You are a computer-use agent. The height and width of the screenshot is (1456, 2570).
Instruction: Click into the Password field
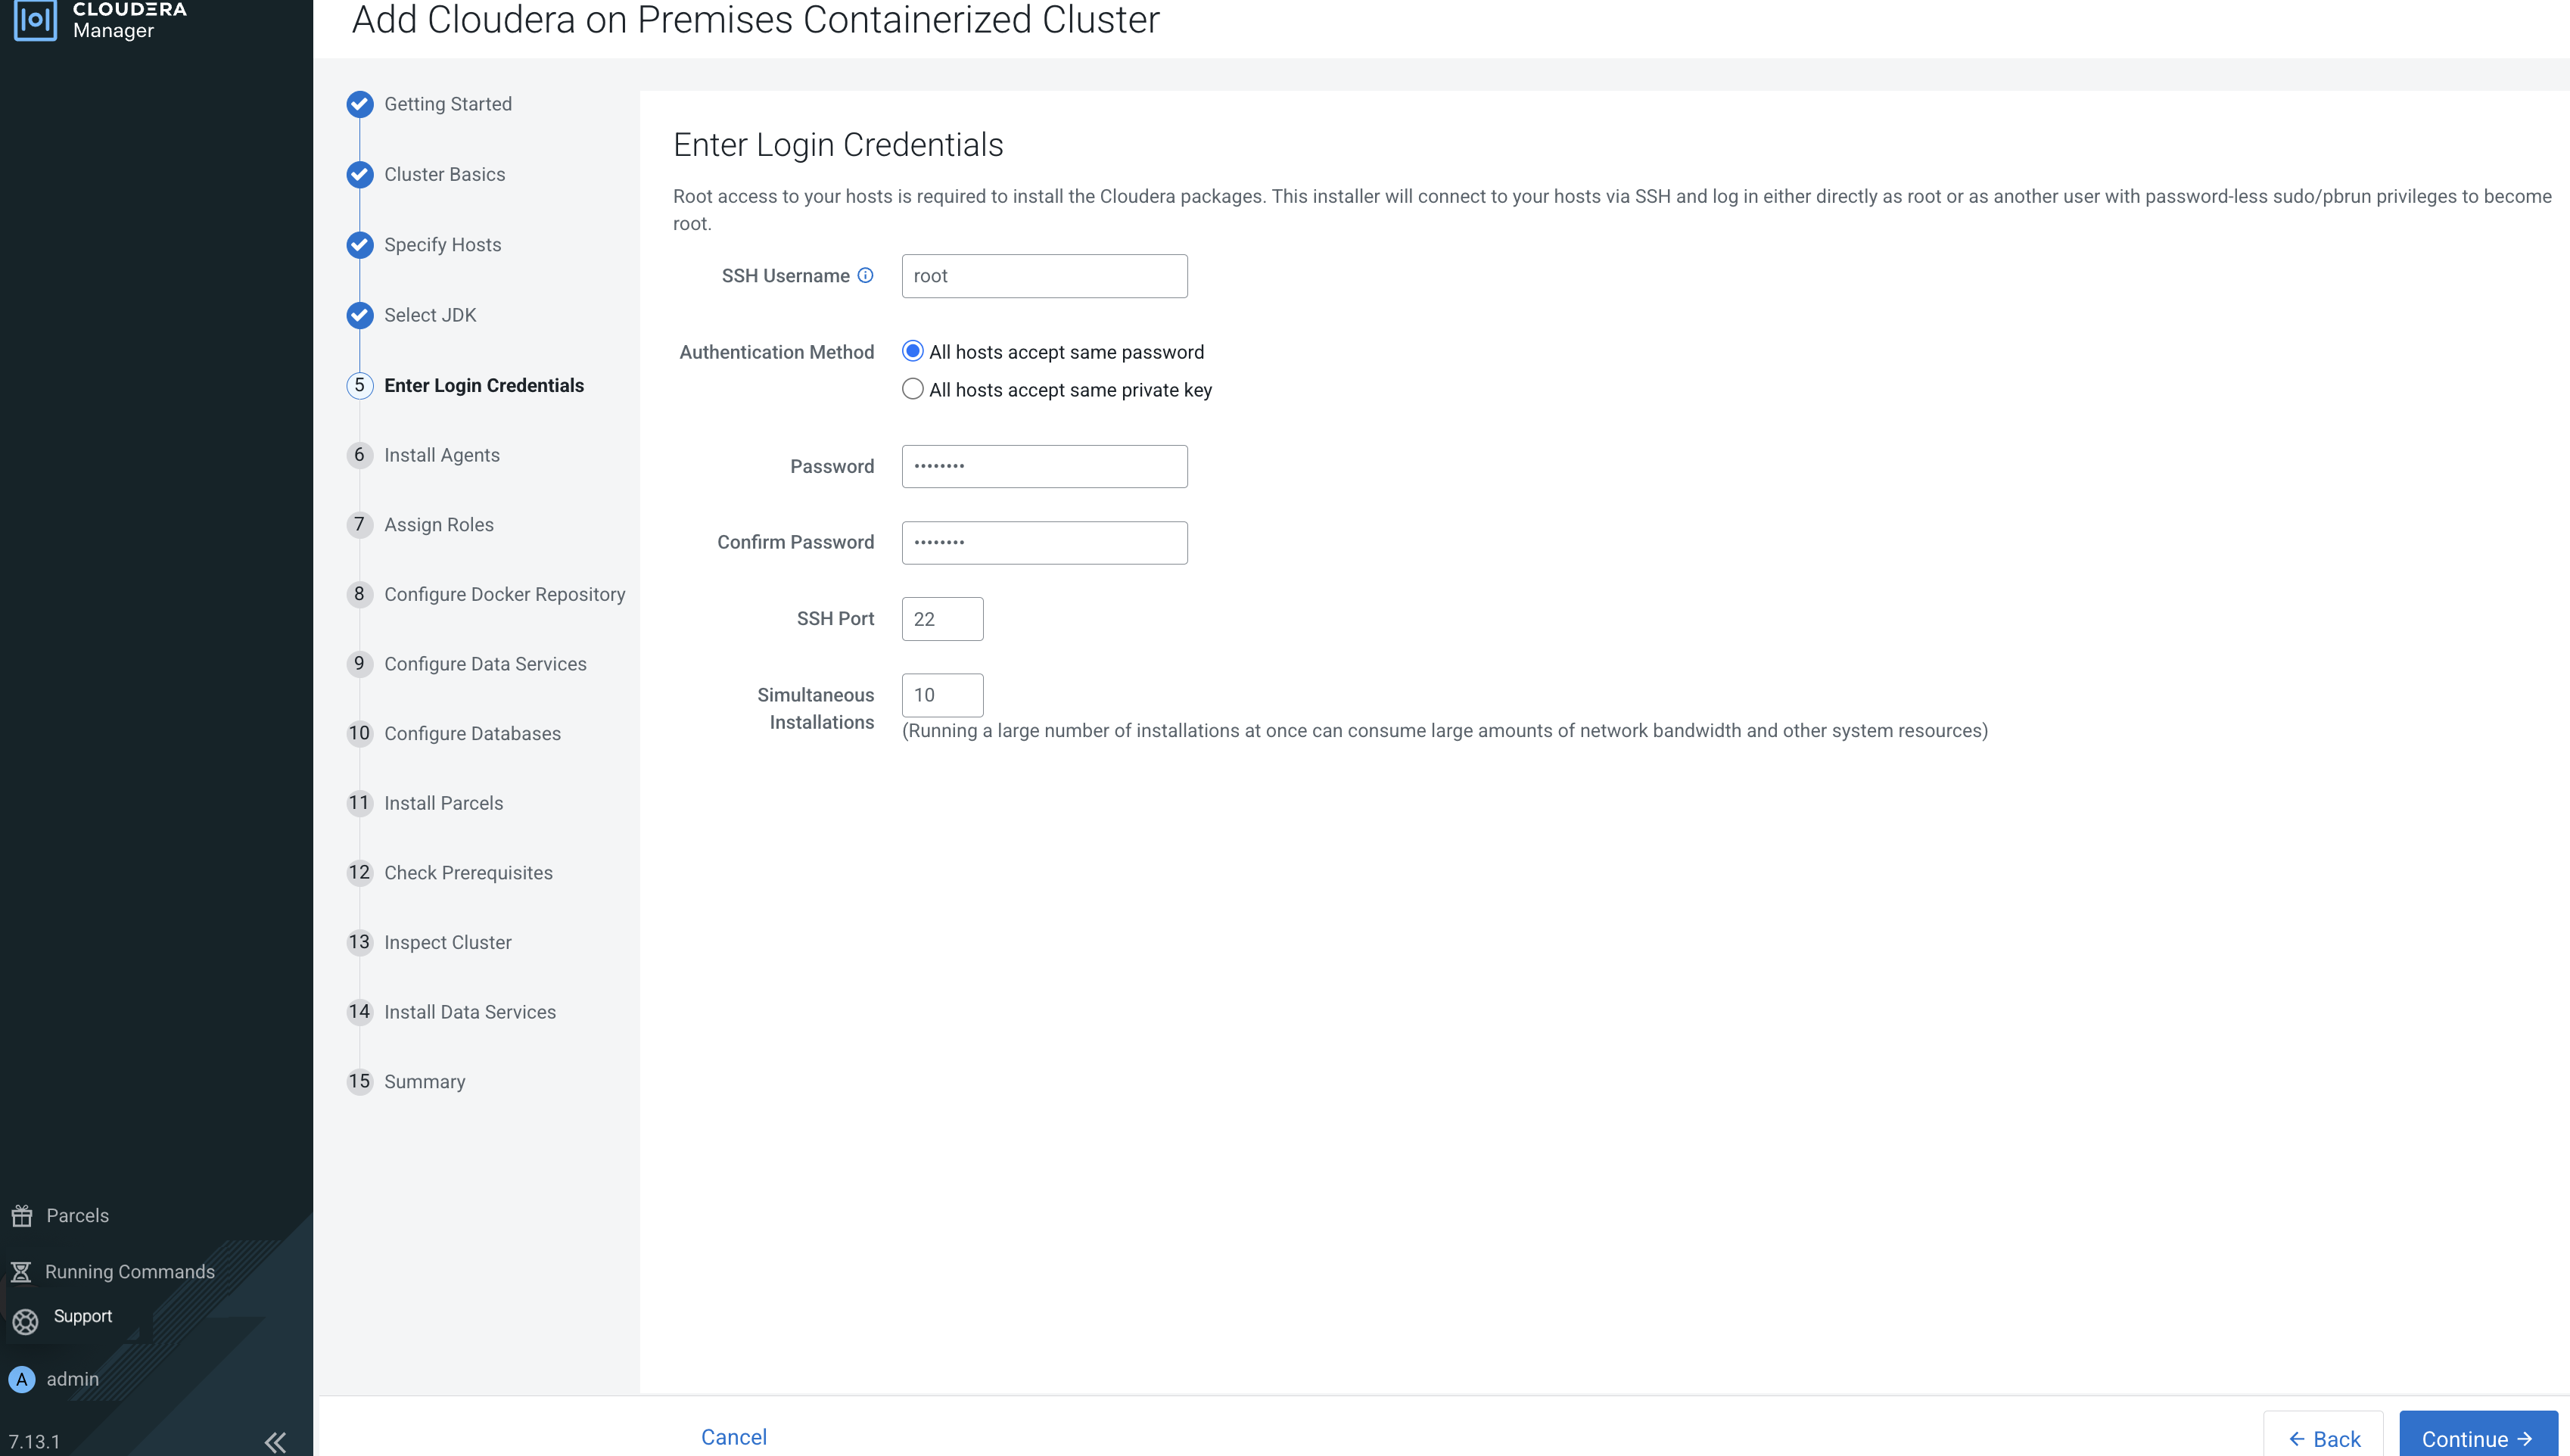(x=1044, y=466)
